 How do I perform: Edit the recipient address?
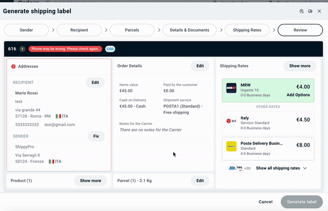pyautogui.click(x=95, y=82)
